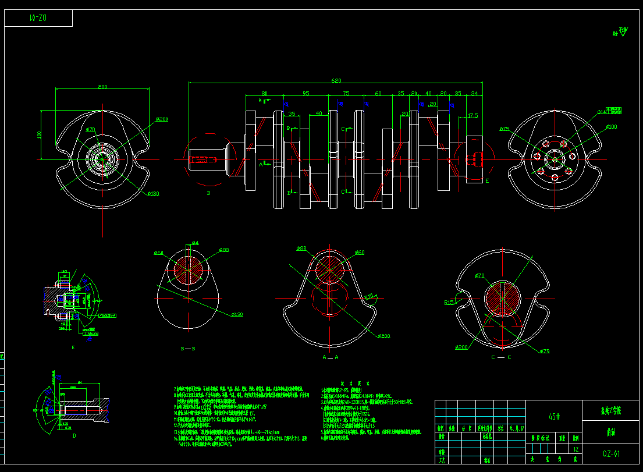Select the mirrored drawing number box top-left

pyautogui.click(x=38, y=18)
